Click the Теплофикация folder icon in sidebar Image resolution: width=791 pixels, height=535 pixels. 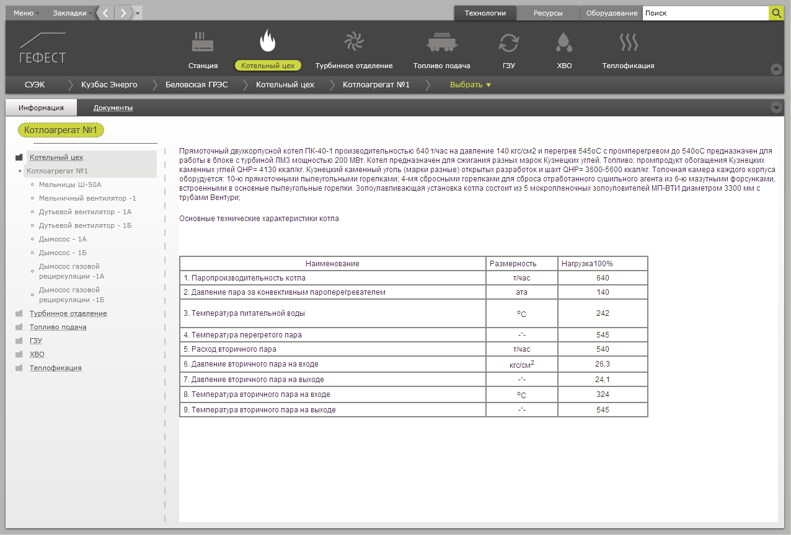(x=19, y=368)
